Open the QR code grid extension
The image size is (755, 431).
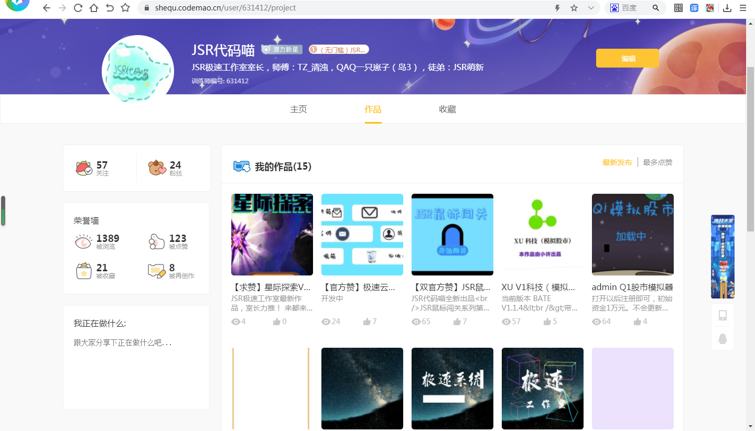[678, 8]
